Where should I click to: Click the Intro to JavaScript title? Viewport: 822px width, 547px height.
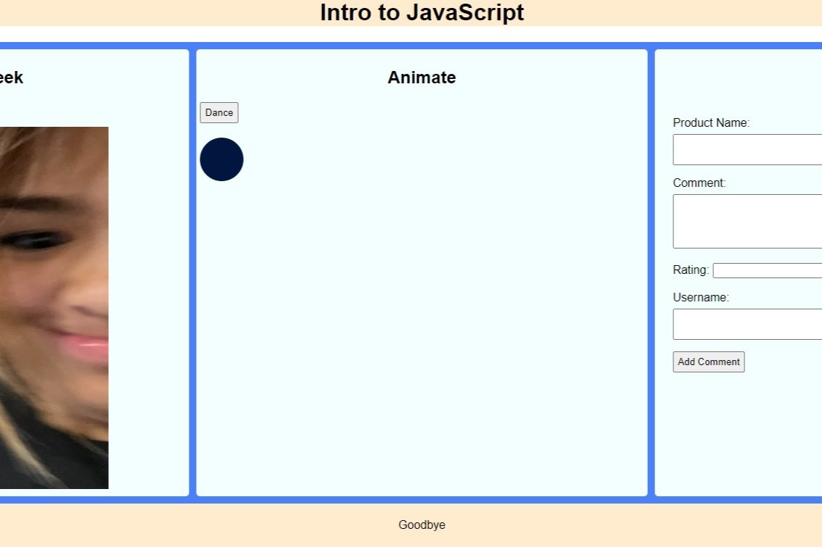click(422, 12)
